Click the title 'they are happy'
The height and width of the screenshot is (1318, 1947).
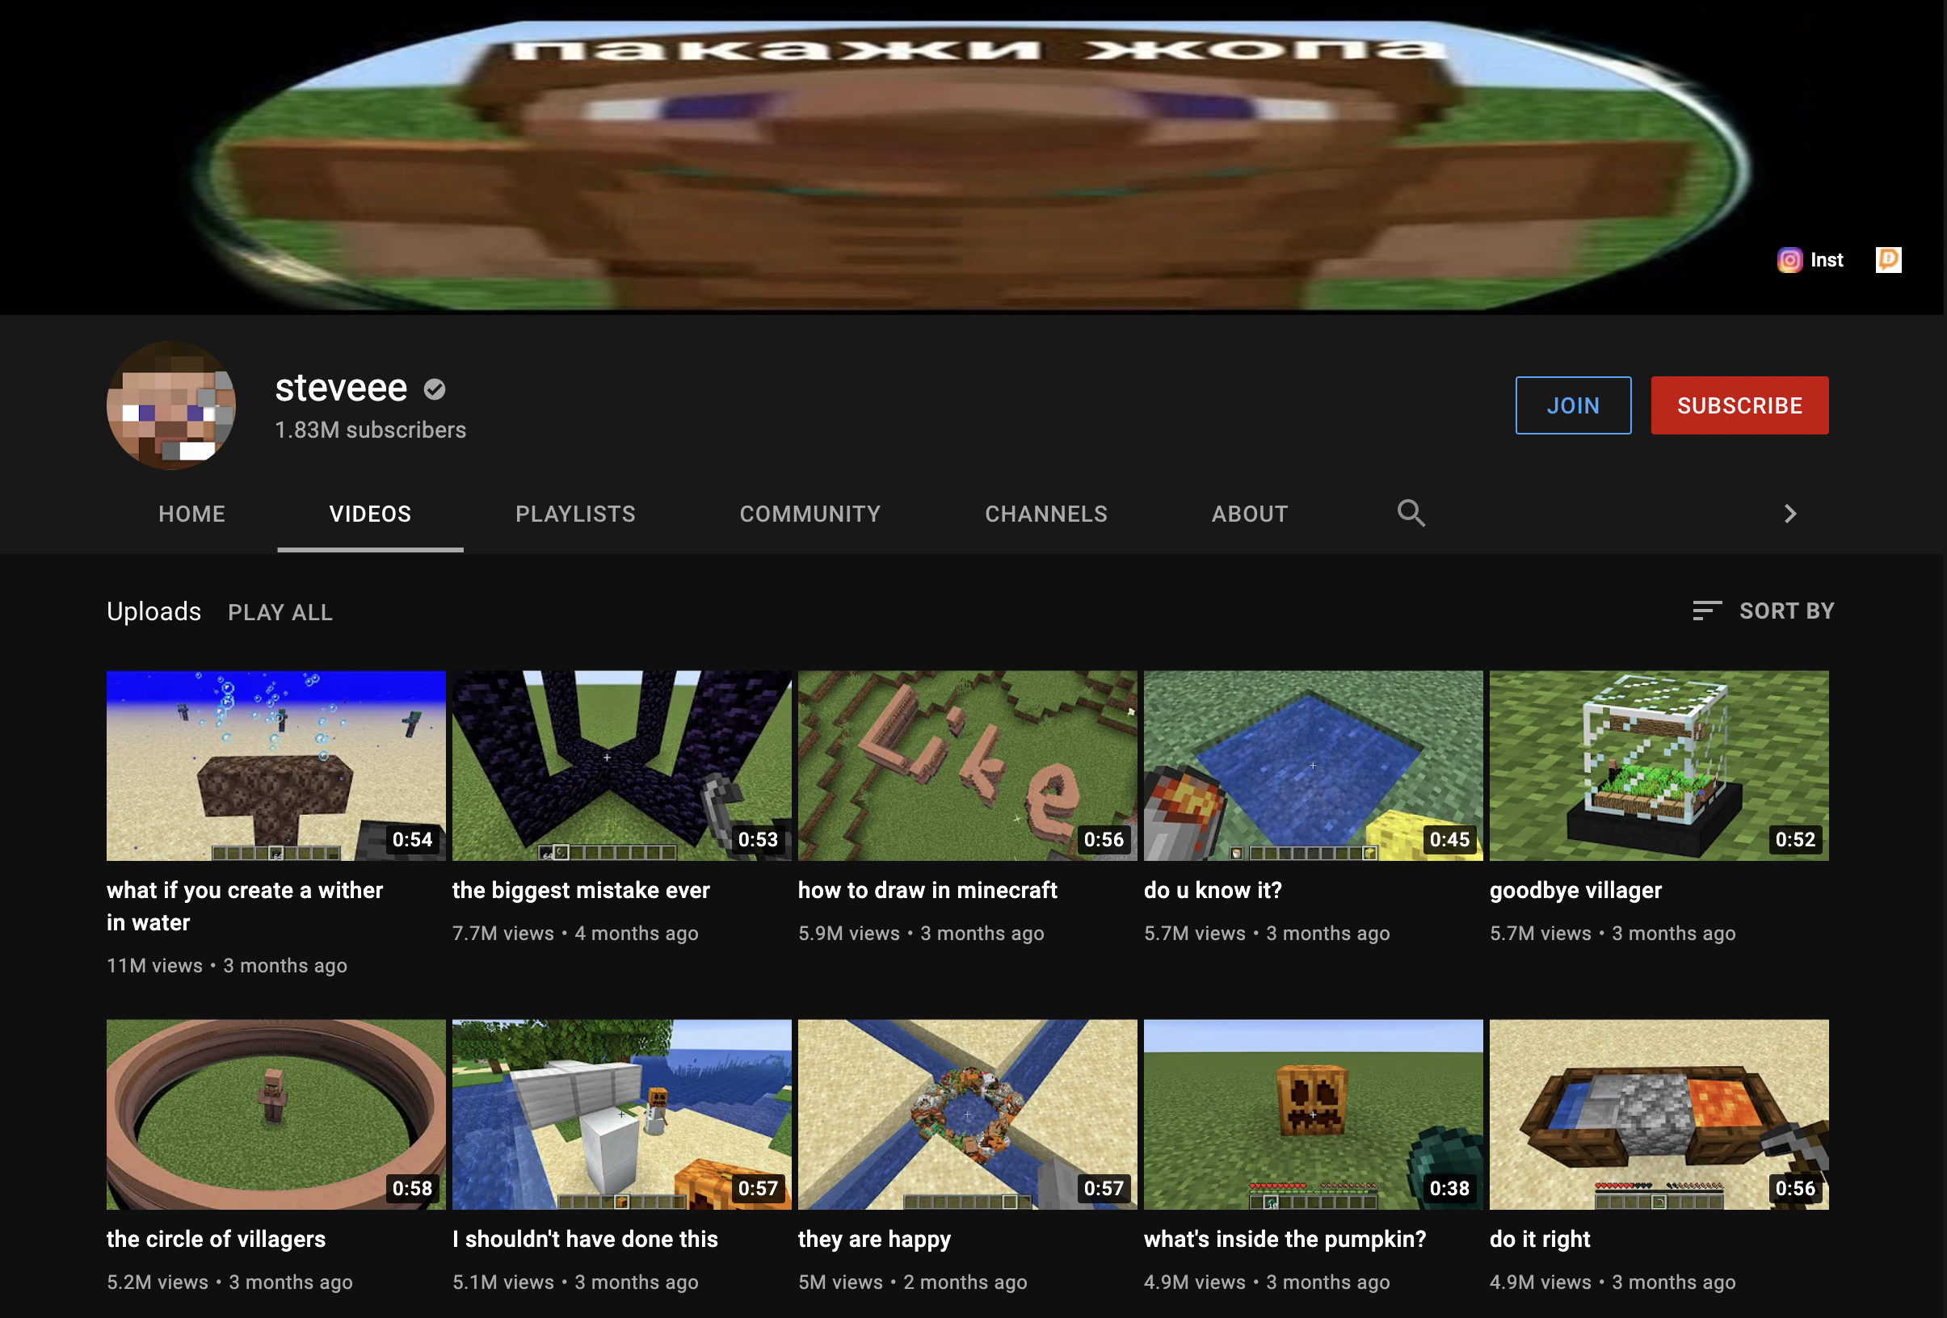pos(874,1240)
